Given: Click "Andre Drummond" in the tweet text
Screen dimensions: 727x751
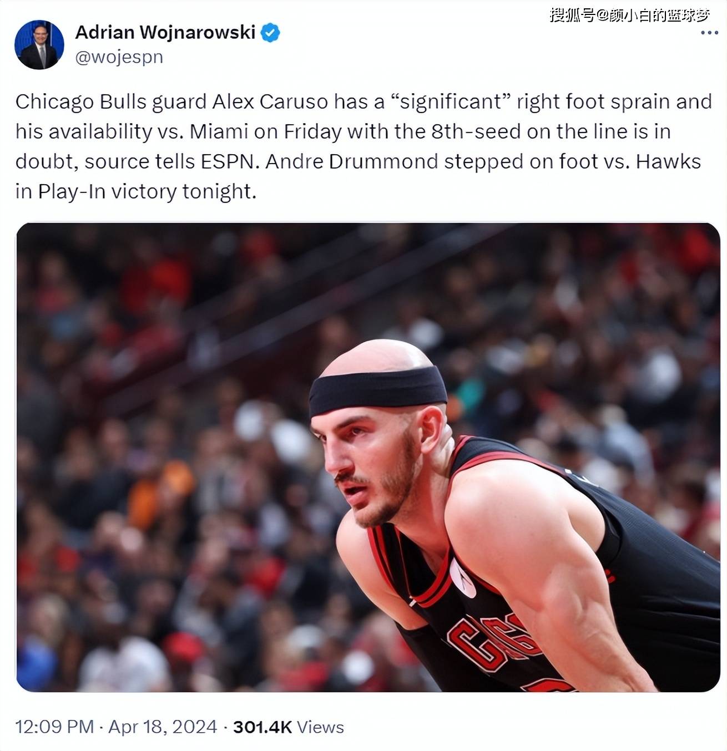Looking at the screenshot, I should (352, 162).
